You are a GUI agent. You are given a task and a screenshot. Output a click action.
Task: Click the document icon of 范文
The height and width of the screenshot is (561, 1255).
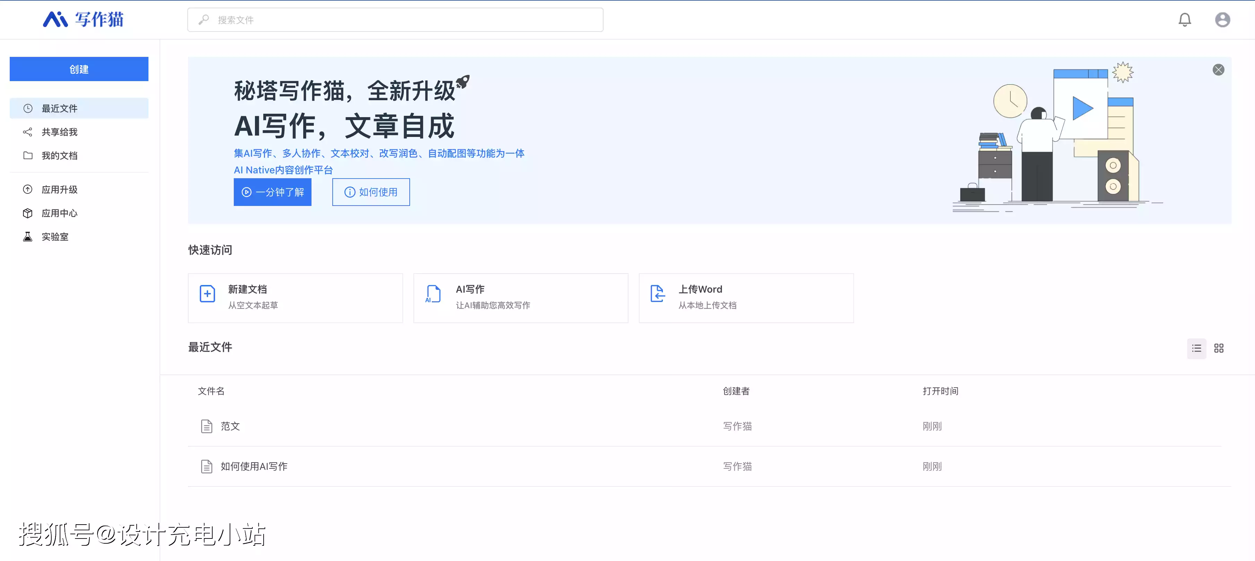(x=207, y=426)
